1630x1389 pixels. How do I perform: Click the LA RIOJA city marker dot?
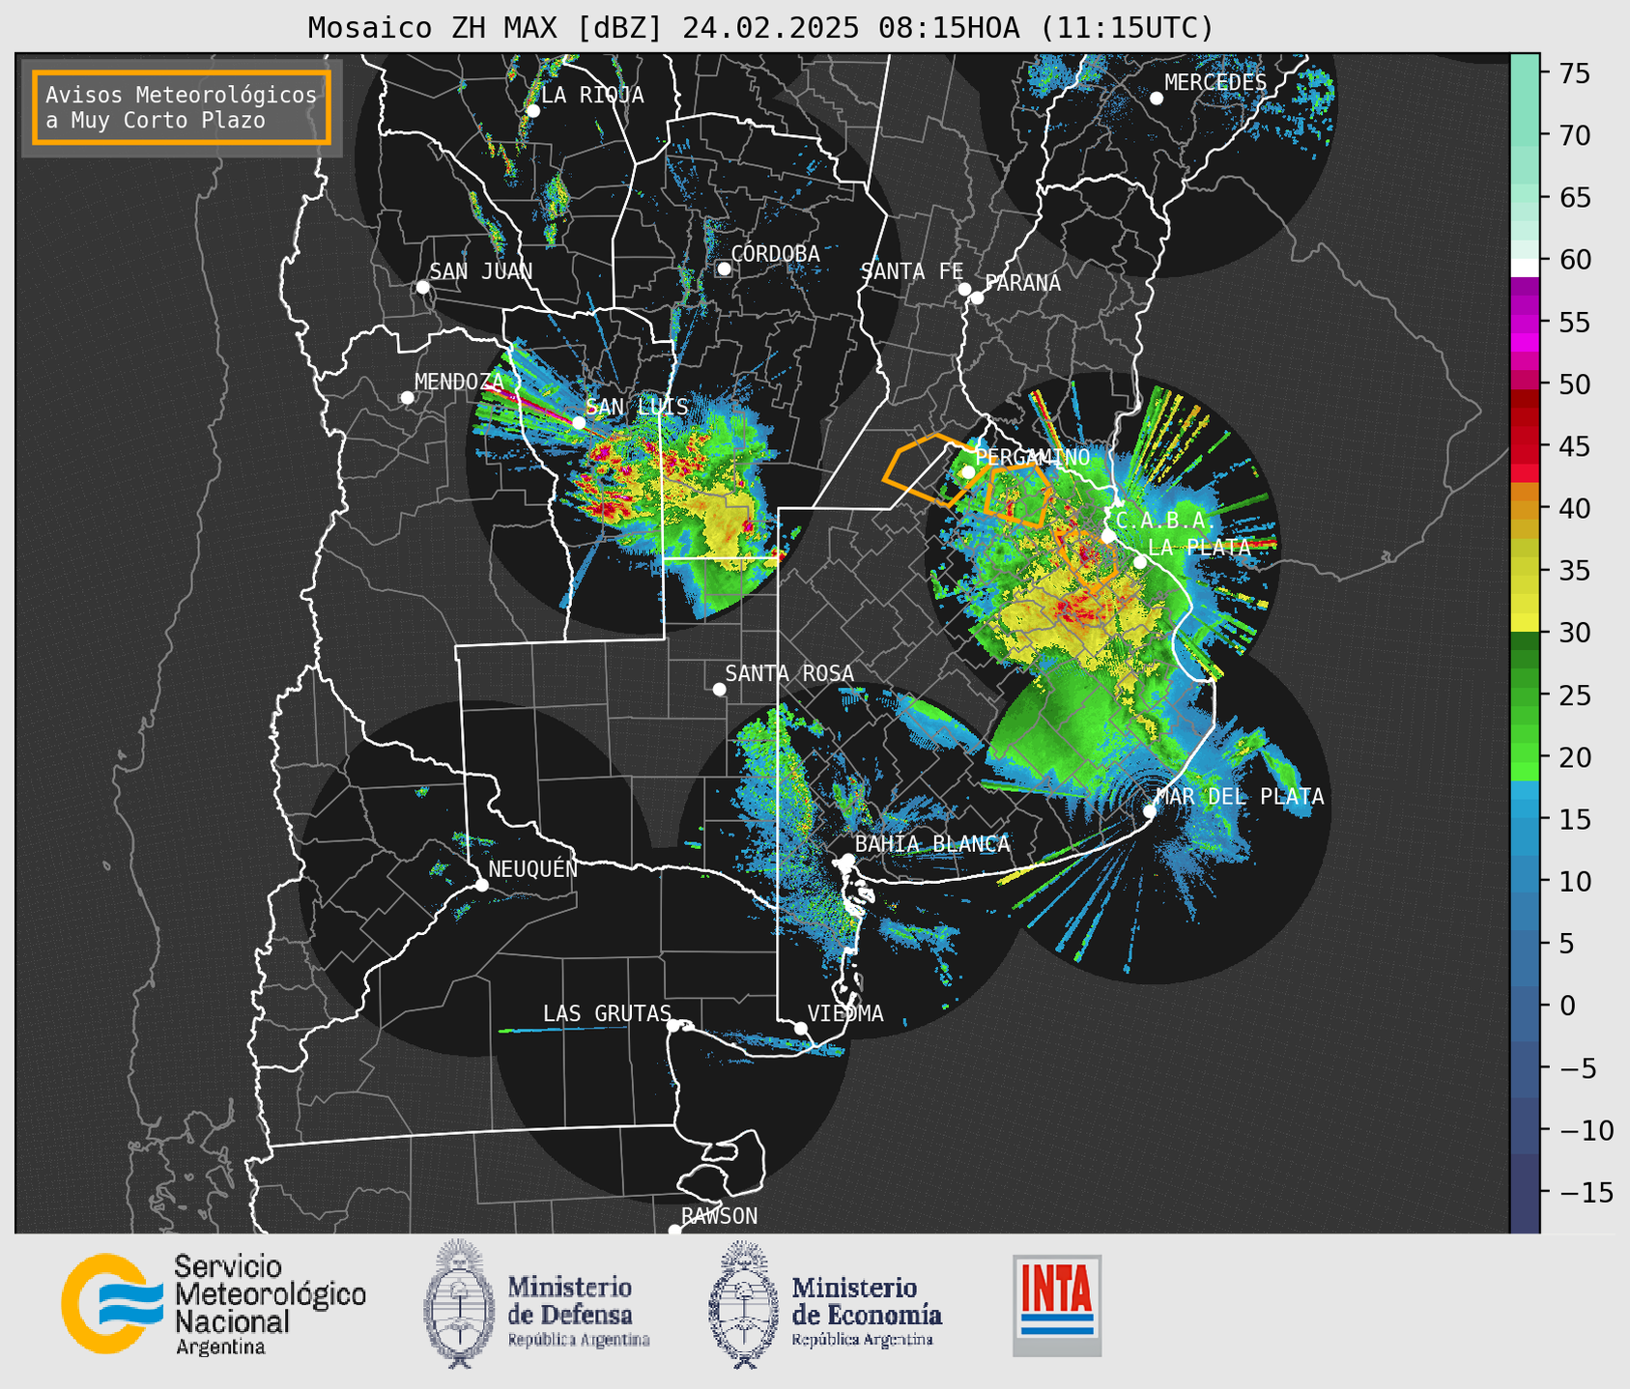point(532,111)
